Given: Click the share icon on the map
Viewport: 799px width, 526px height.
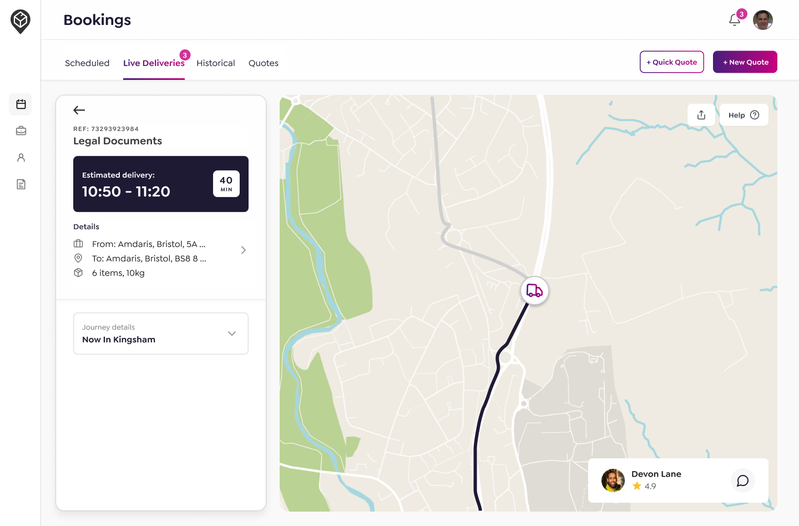Looking at the screenshot, I should 701,115.
